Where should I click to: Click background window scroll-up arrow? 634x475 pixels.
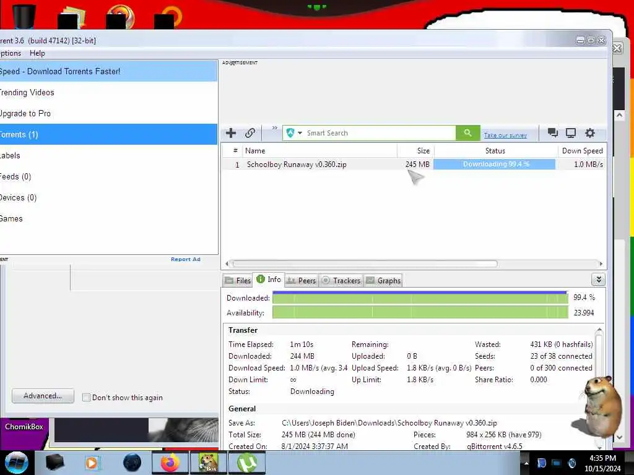[619, 115]
